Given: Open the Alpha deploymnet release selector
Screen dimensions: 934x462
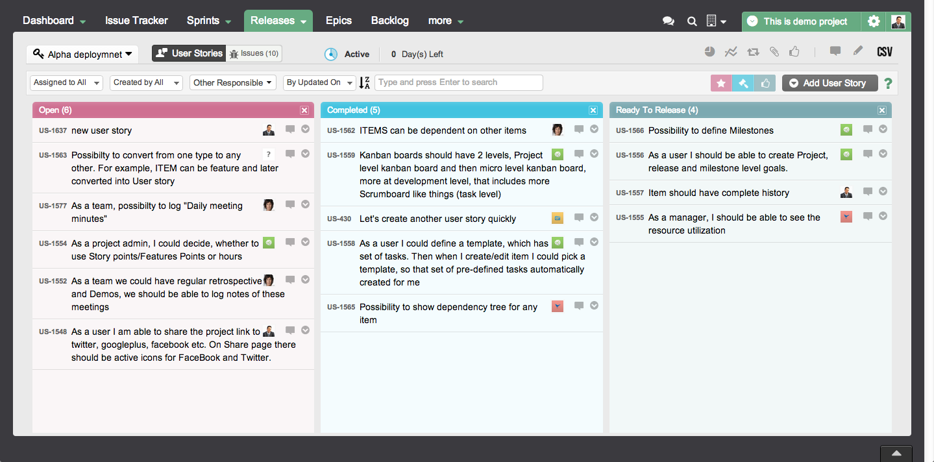Looking at the screenshot, I should [x=82, y=55].
